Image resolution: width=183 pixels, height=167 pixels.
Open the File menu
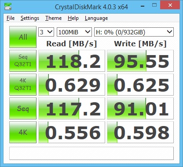click(11, 18)
